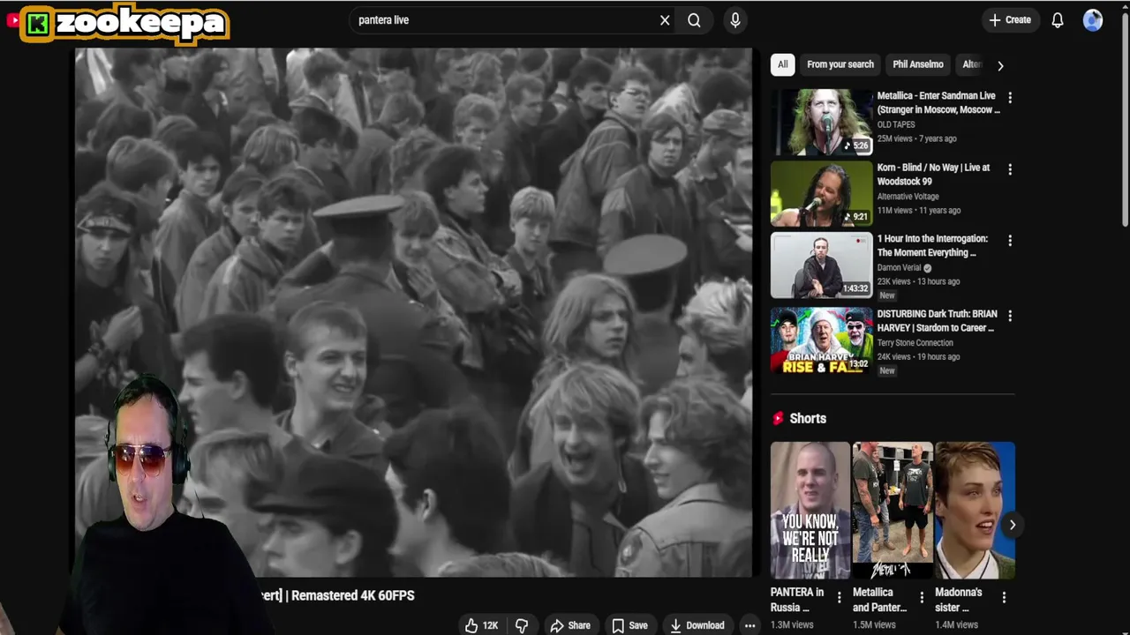
Task: Select the All filter chip
Action: (782, 64)
